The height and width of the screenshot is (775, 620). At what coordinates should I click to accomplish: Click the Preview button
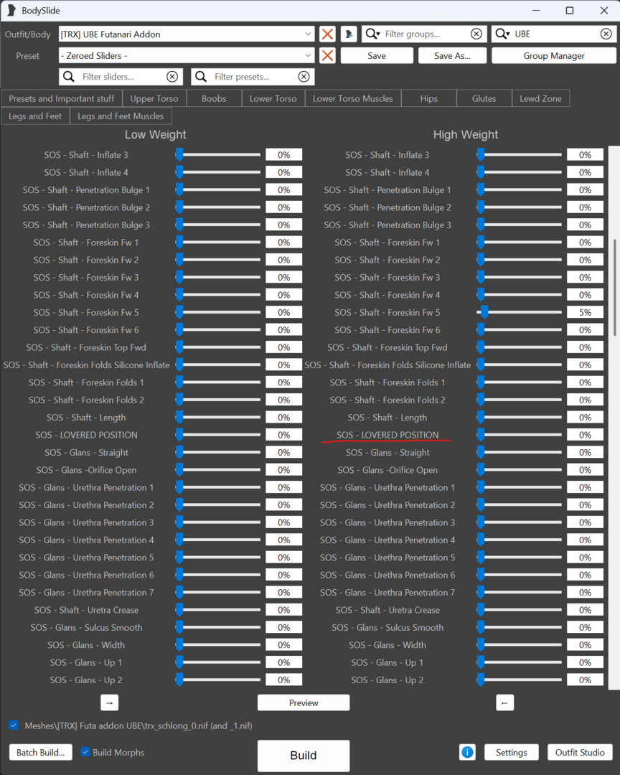[304, 703]
